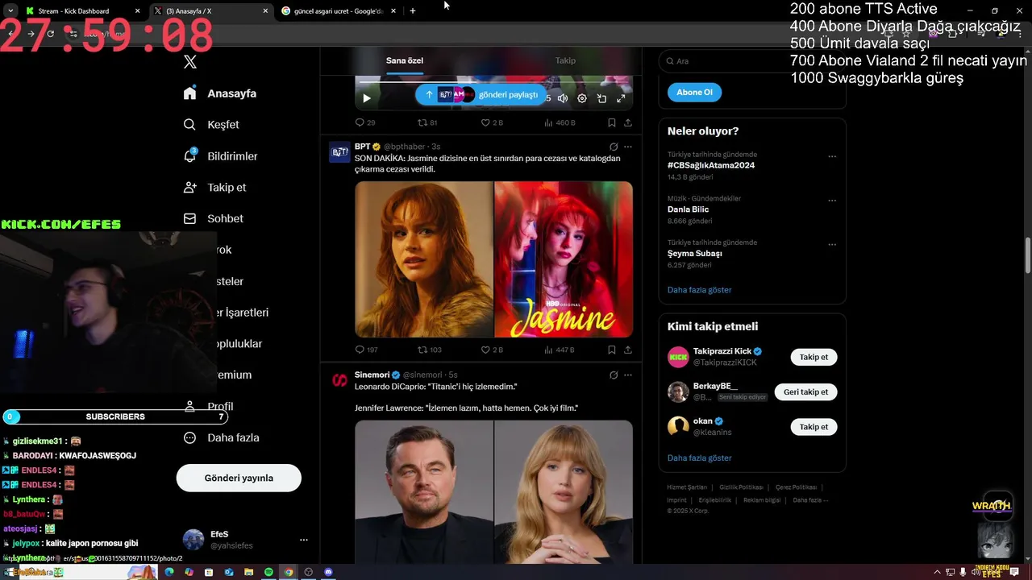Open the Gizlilik Politikası footer link

(x=741, y=487)
